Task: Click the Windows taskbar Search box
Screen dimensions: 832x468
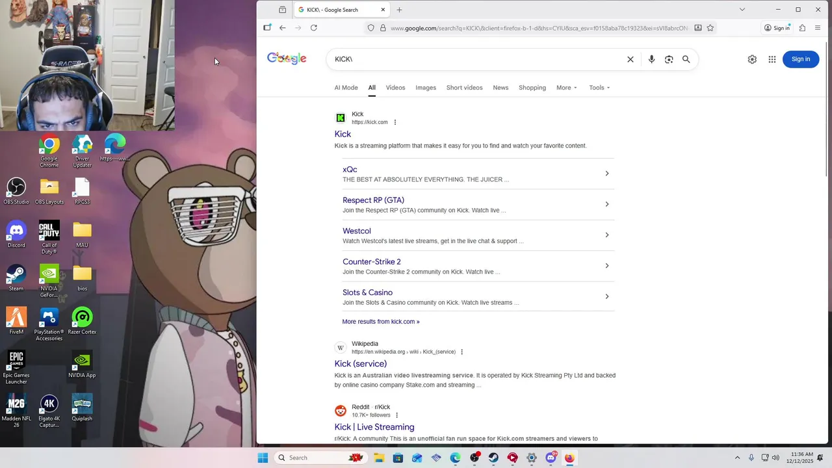Action: [x=320, y=458]
